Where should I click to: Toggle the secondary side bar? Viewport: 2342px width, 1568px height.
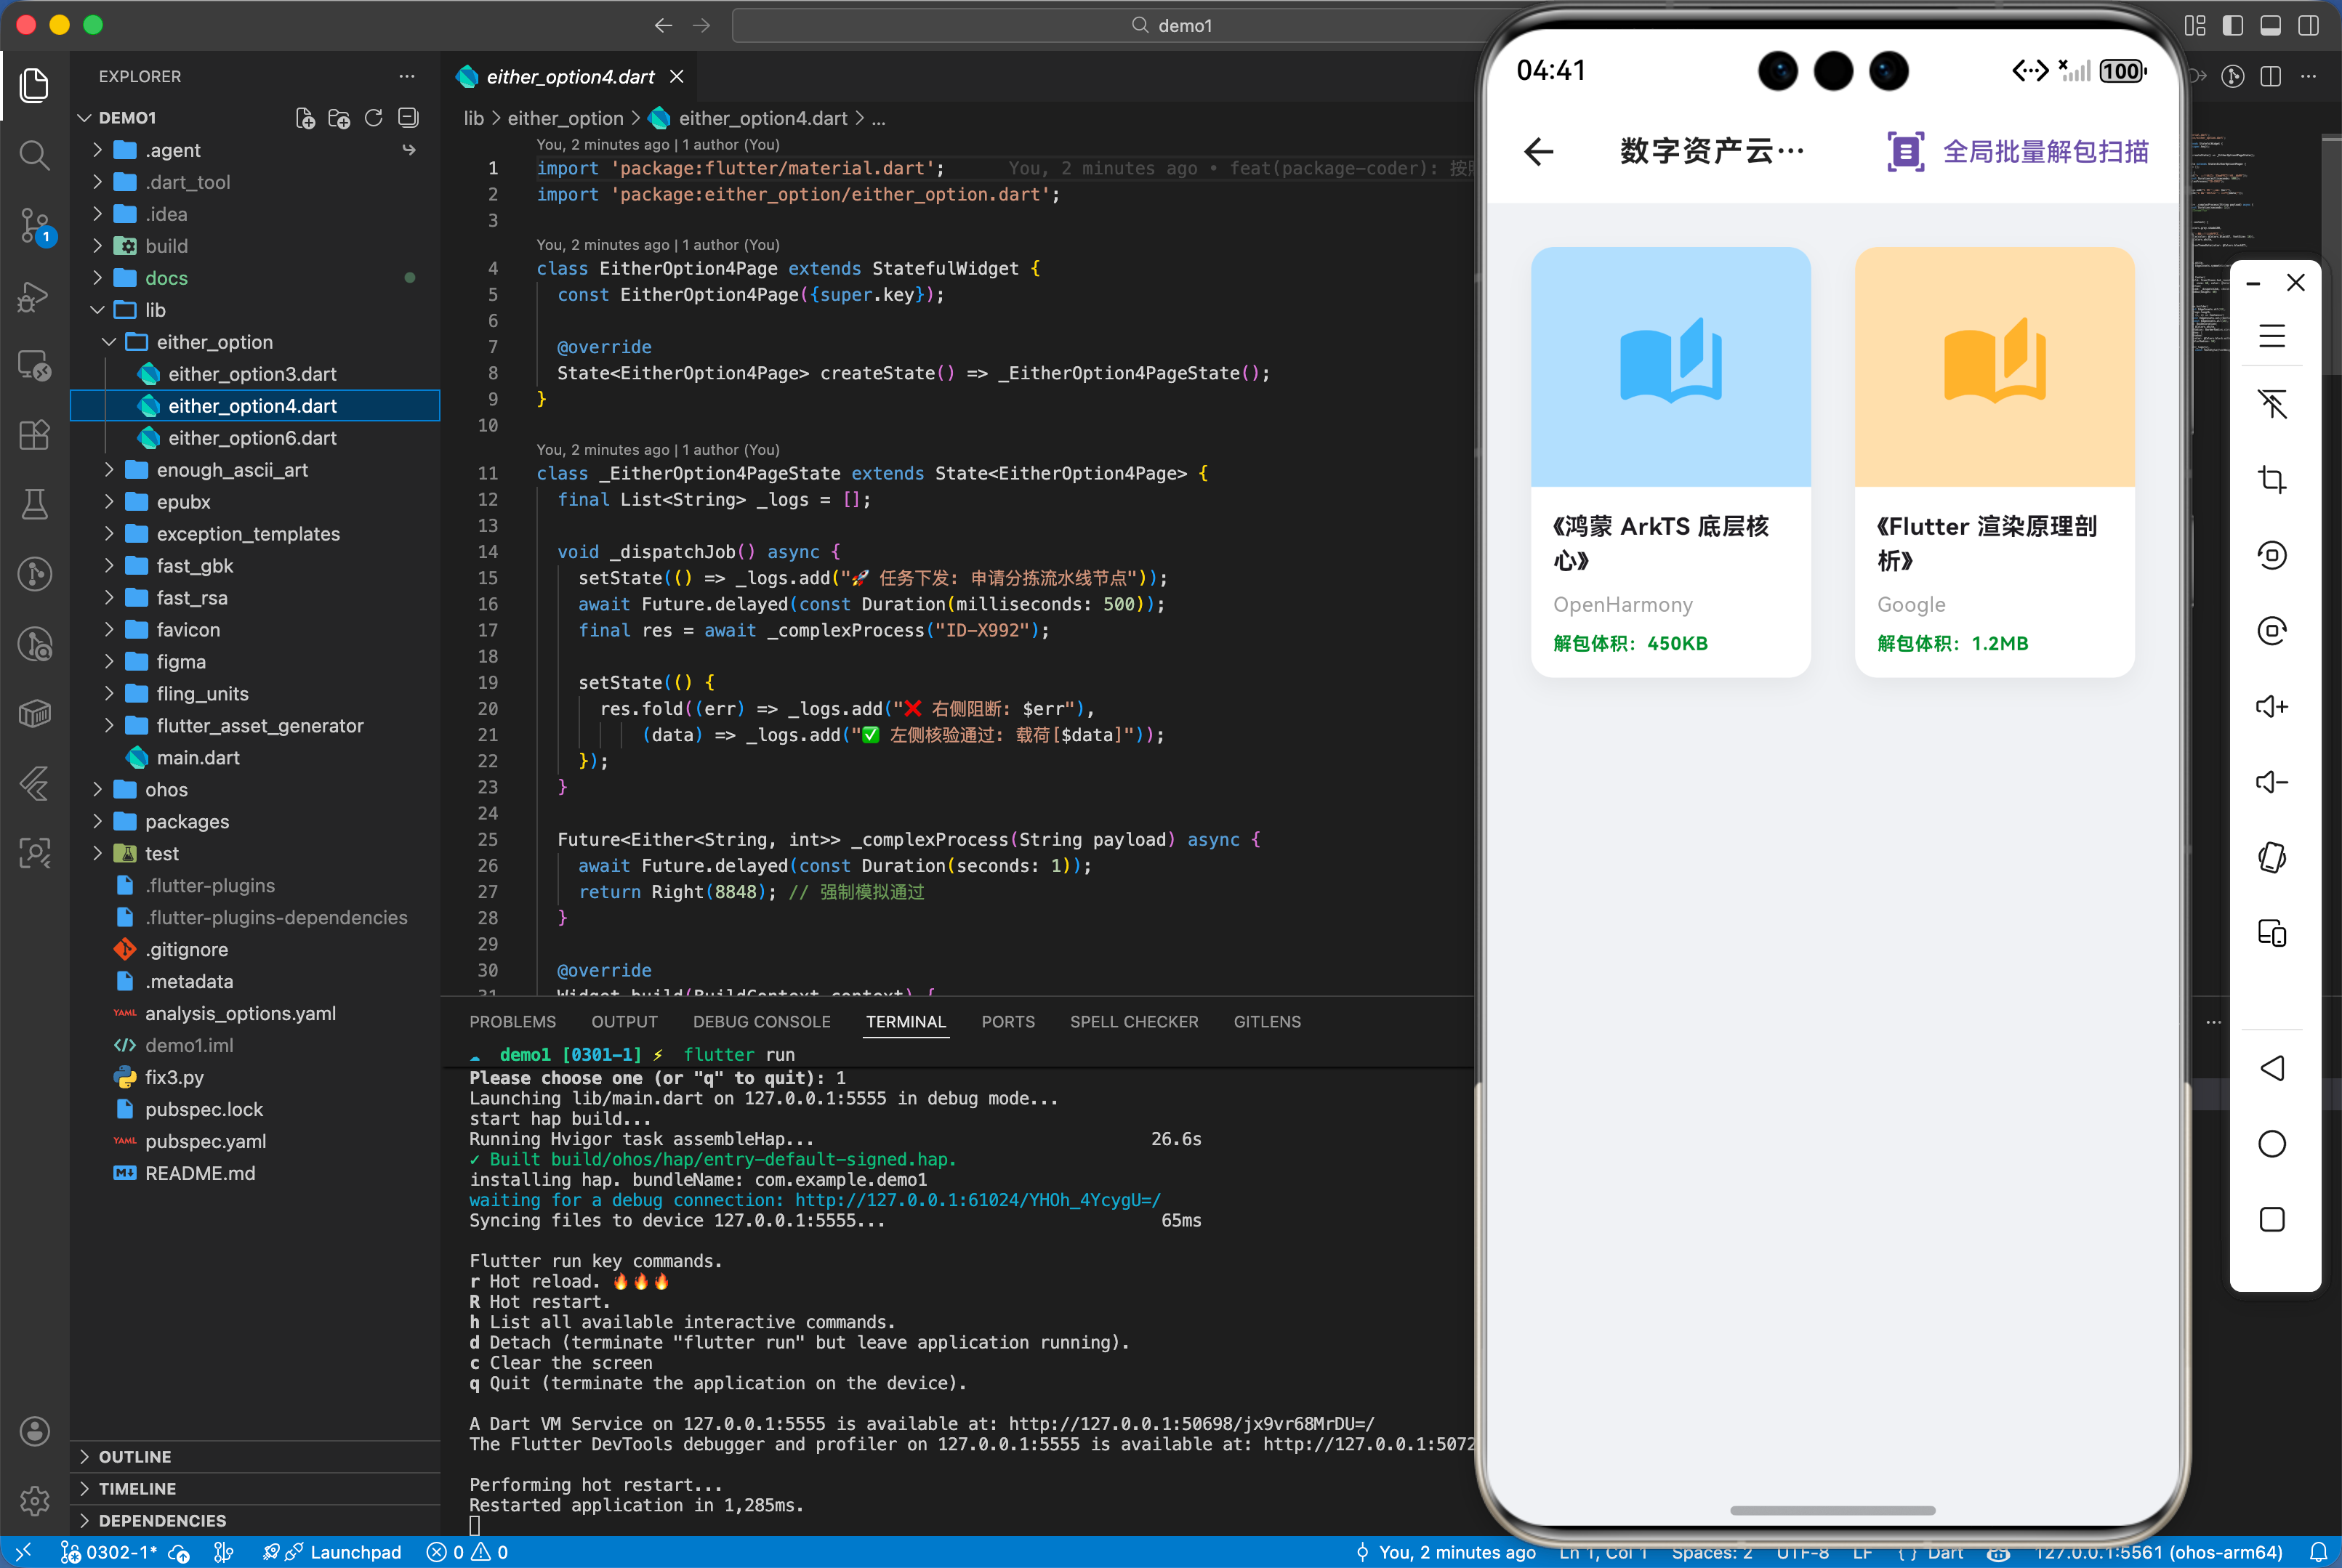2308,25
